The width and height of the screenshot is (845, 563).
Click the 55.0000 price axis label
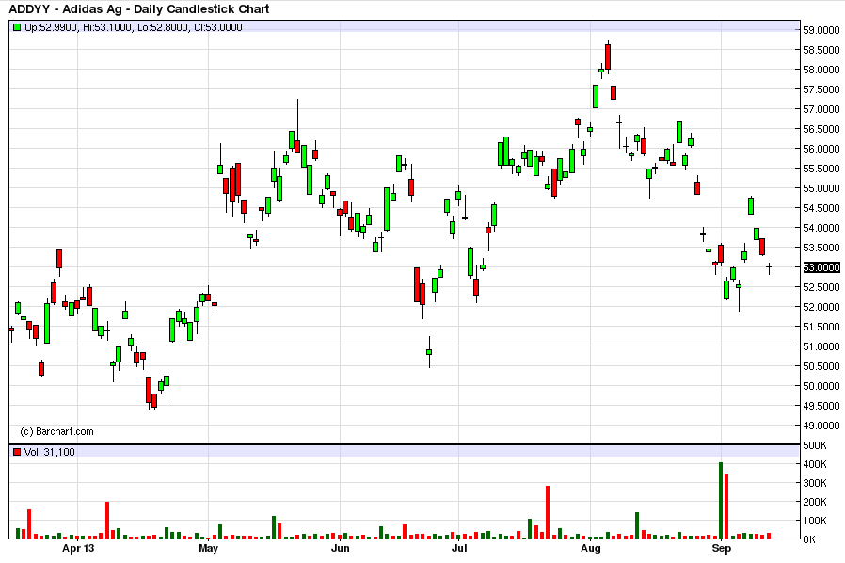tap(821, 188)
